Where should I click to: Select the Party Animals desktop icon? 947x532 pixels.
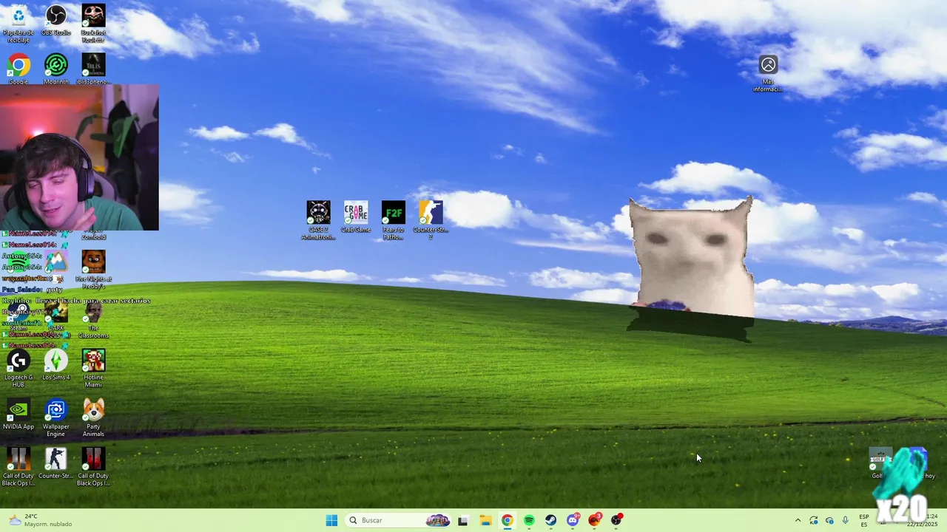click(x=93, y=417)
